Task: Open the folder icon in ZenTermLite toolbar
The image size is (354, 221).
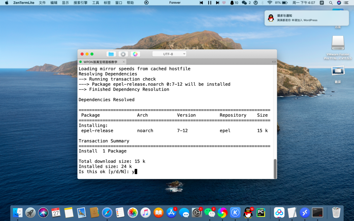Action: [111, 54]
